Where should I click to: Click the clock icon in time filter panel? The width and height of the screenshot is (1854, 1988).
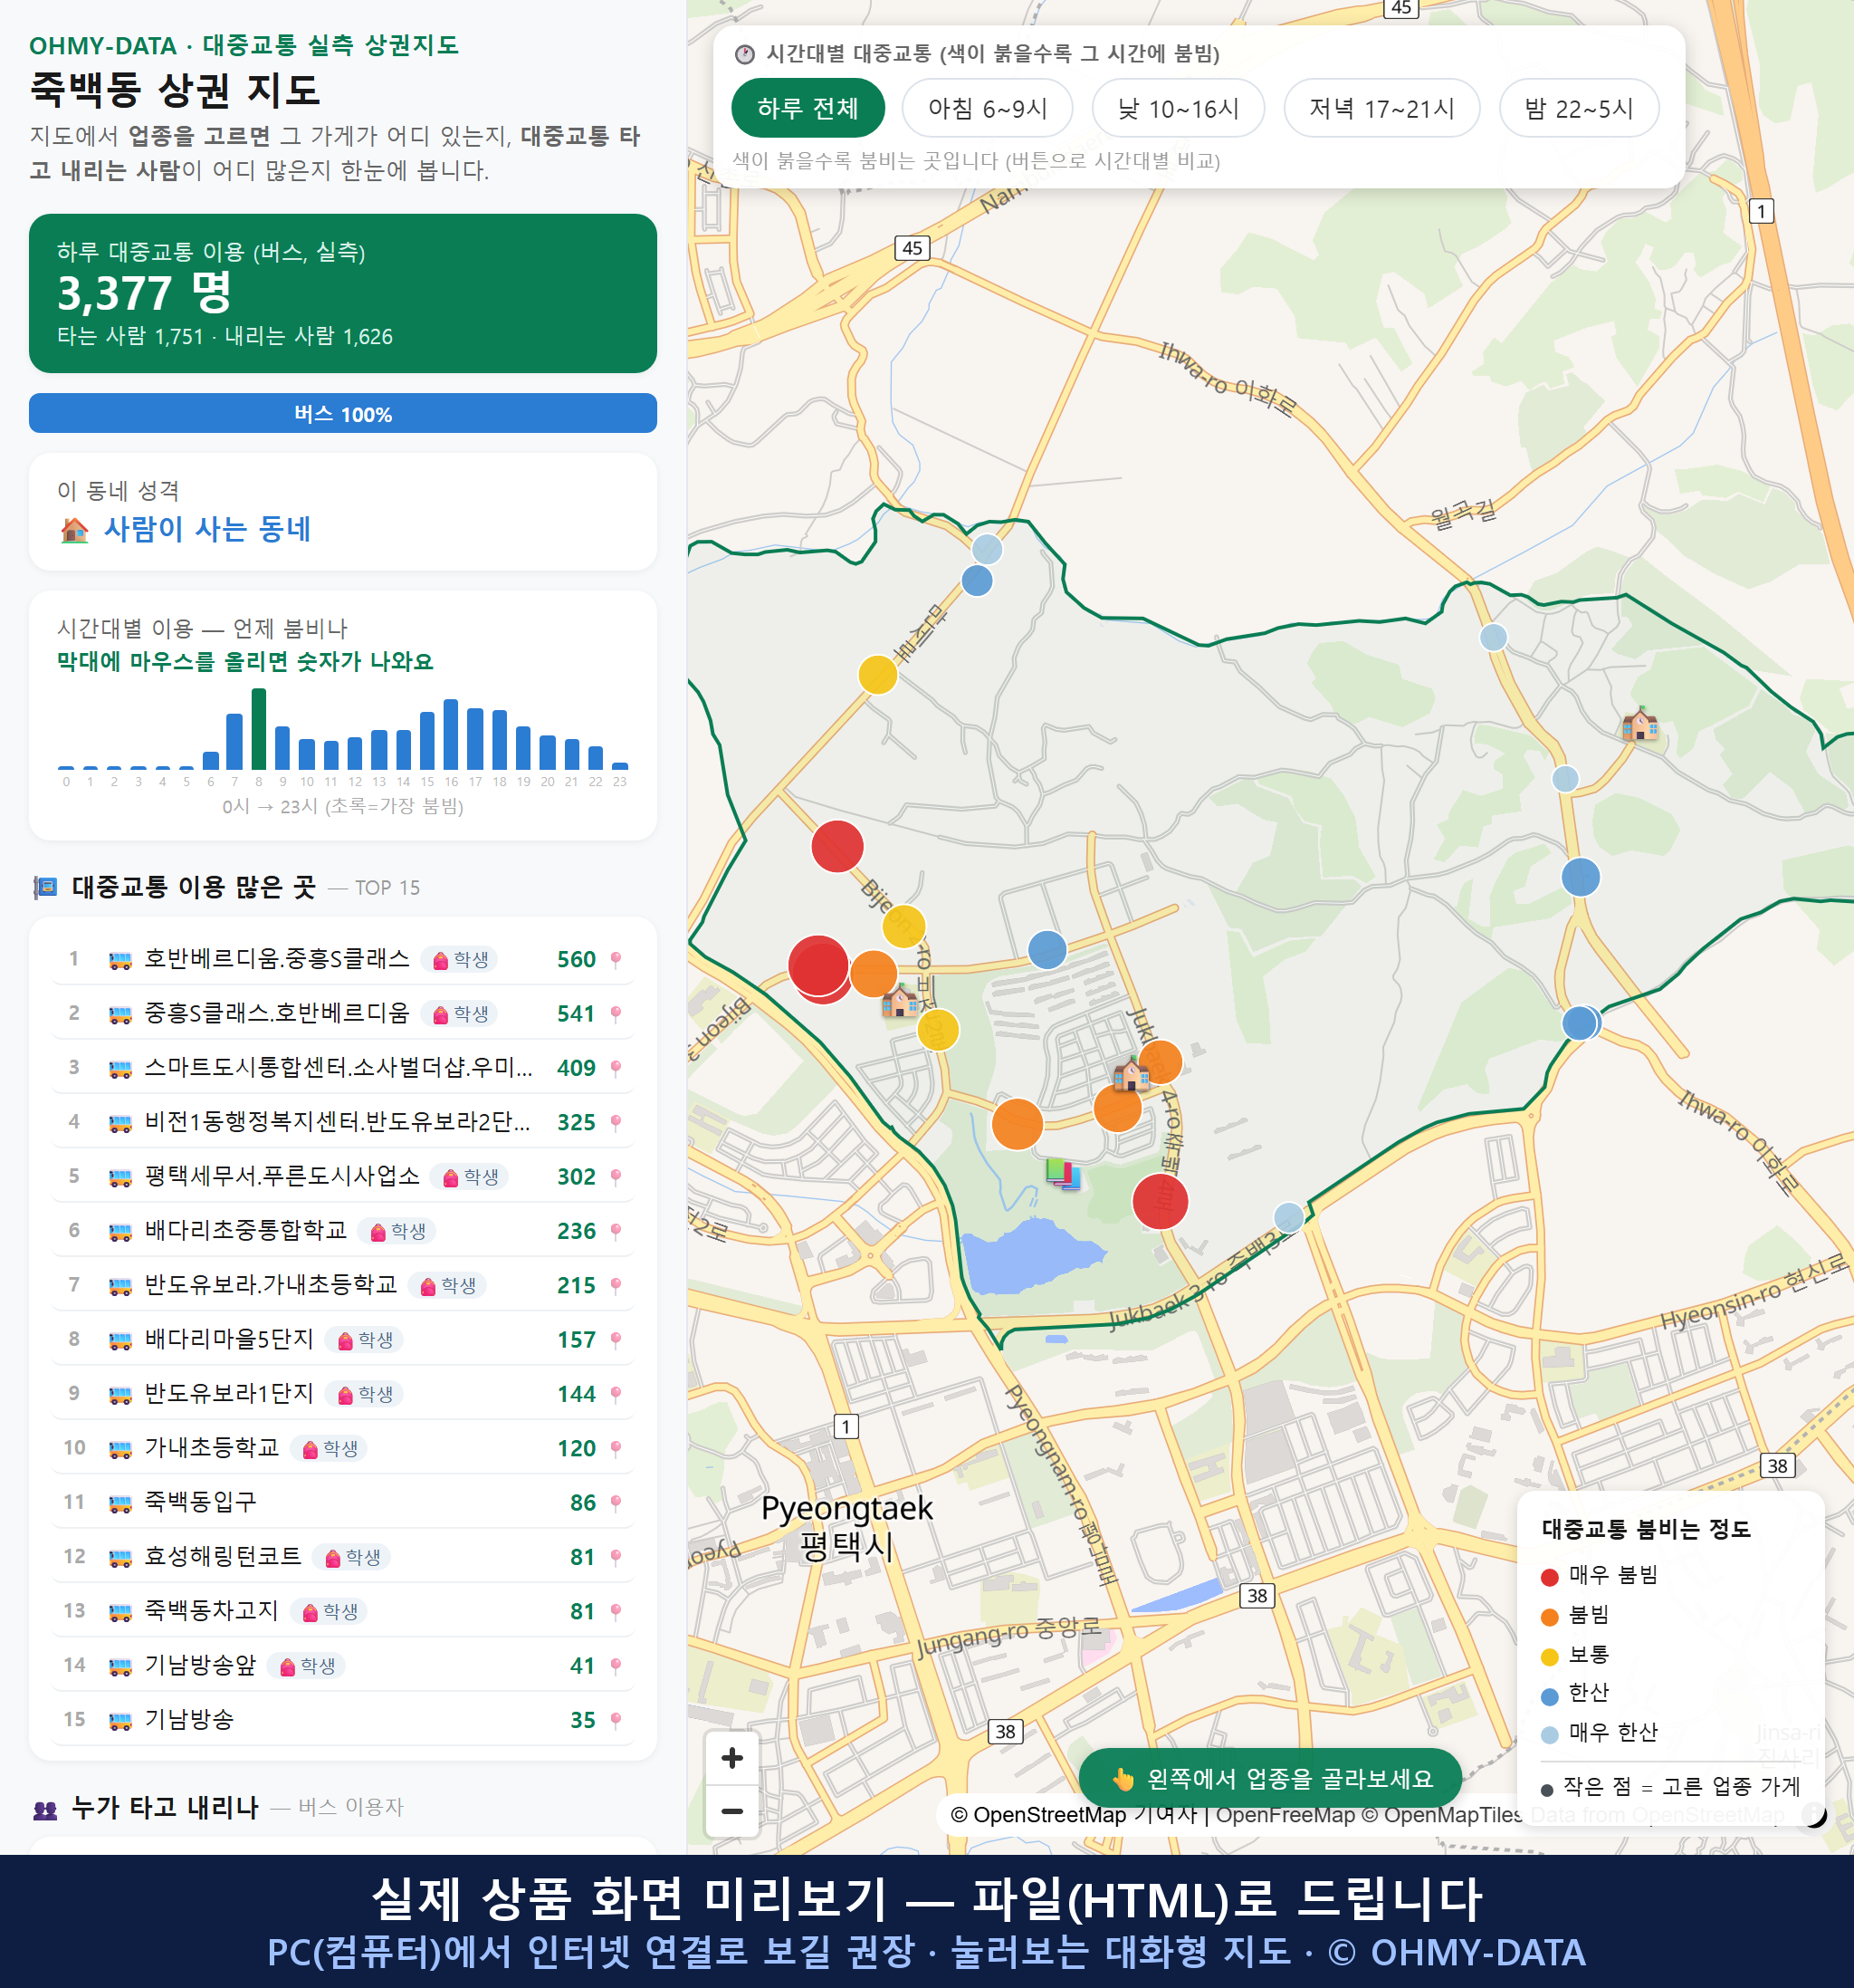pyautogui.click(x=745, y=54)
